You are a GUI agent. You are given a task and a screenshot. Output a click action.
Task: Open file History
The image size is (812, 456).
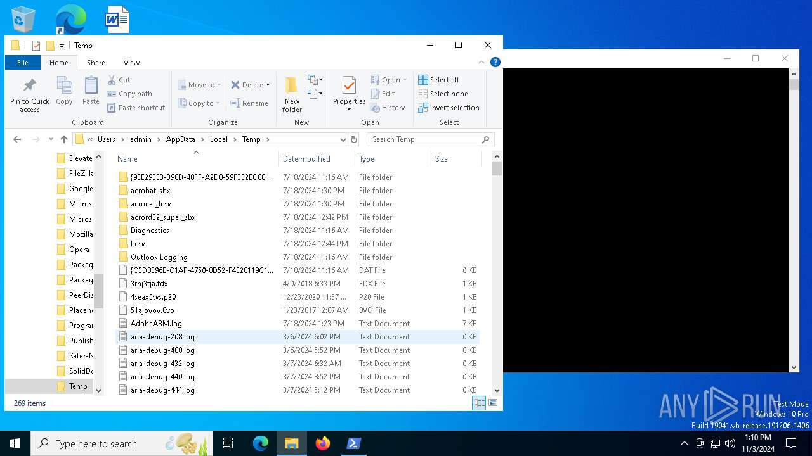(x=388, y=108)
